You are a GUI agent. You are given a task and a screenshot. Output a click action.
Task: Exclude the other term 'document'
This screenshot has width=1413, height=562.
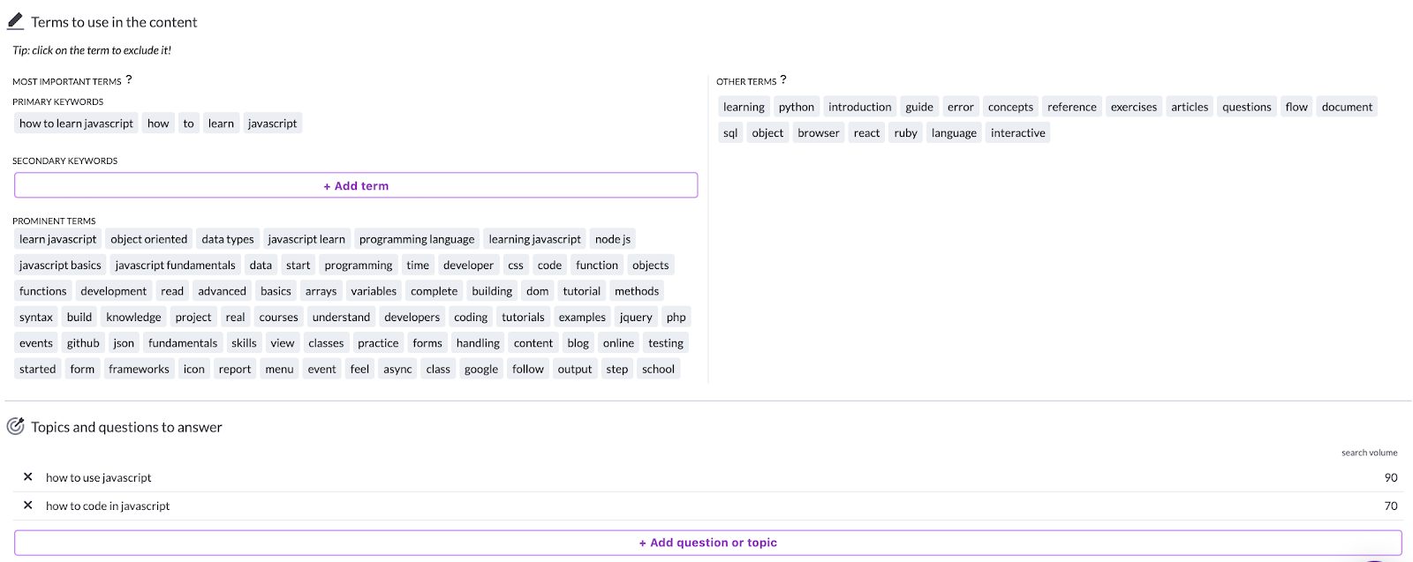pyautogui.click(x=1347, y=107)
